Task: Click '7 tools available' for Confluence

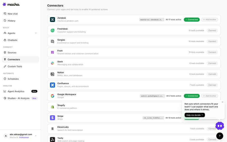Action: point(197,85)
